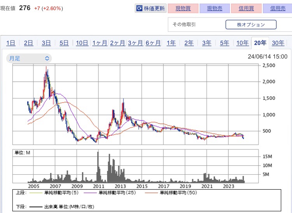Click the 2,500 price axis label
The image size is (292, 213).
click(269, 66)
